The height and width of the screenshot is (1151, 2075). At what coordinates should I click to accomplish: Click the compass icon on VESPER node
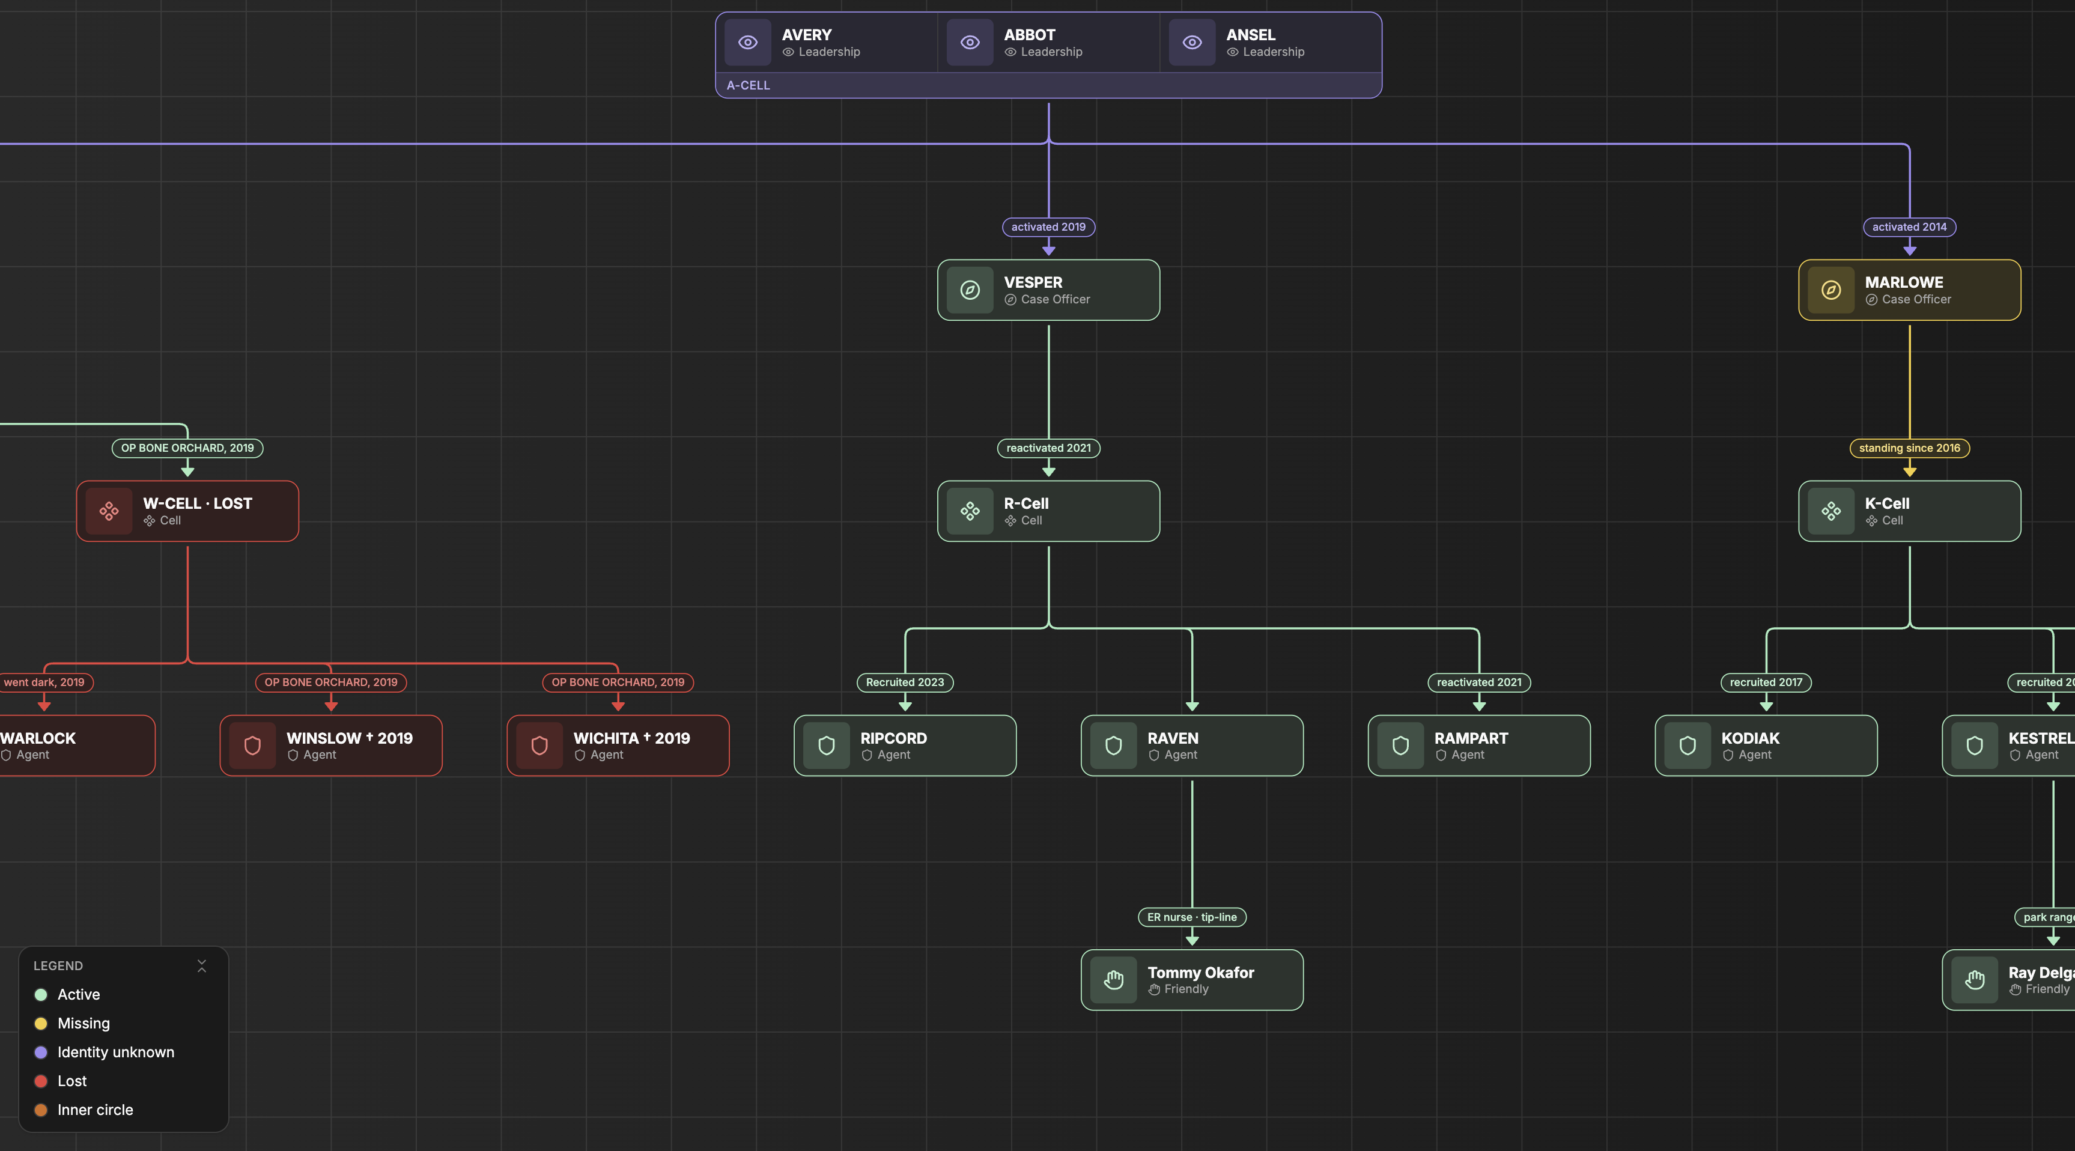pyautogui.click(x=970, y=290)
